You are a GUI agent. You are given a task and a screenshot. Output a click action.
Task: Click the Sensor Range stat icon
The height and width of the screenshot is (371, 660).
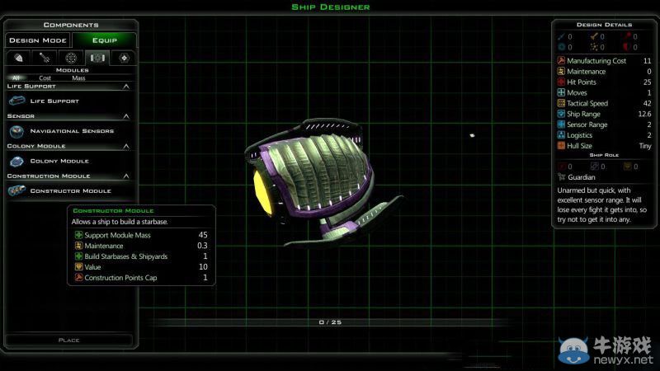561,124
